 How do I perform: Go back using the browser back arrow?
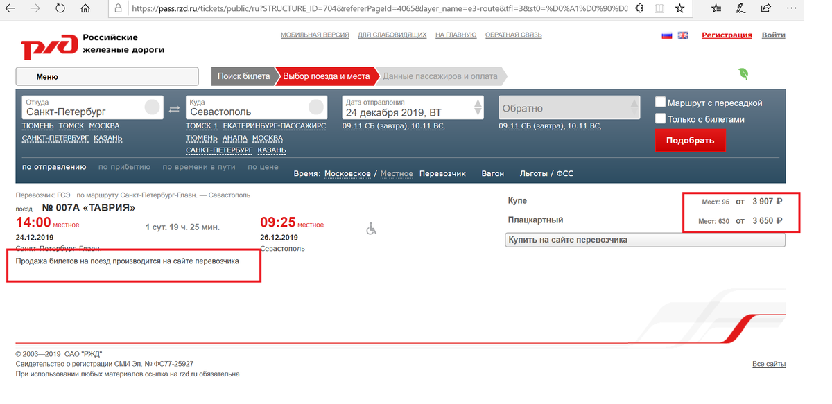(x=10, y=9)
